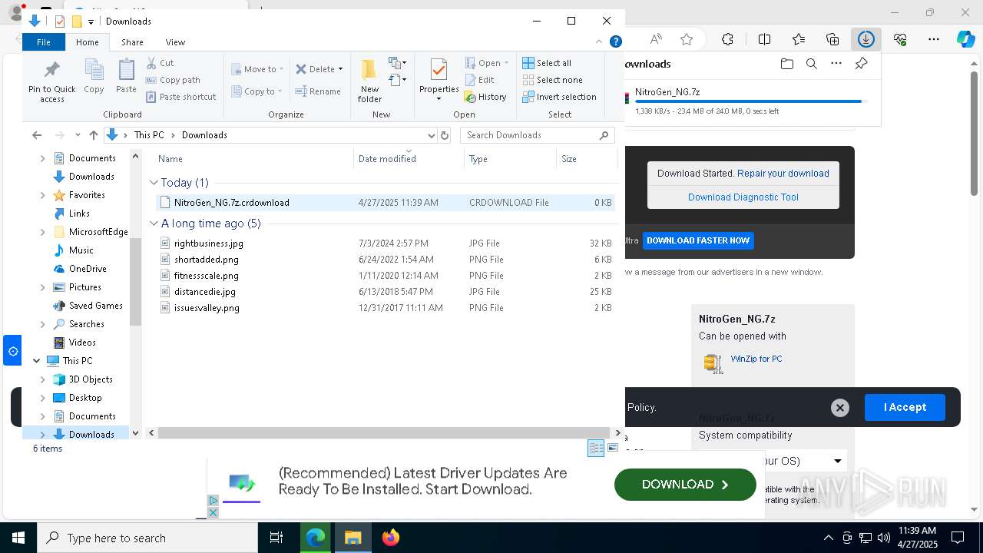
Task: Search downloads in Edge downloads panel
Action: (811, 64)
